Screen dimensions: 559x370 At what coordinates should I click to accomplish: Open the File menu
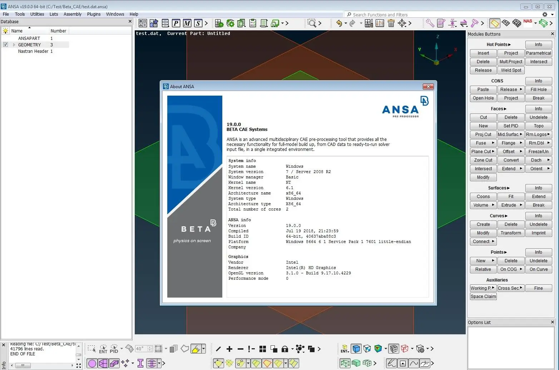6,14
